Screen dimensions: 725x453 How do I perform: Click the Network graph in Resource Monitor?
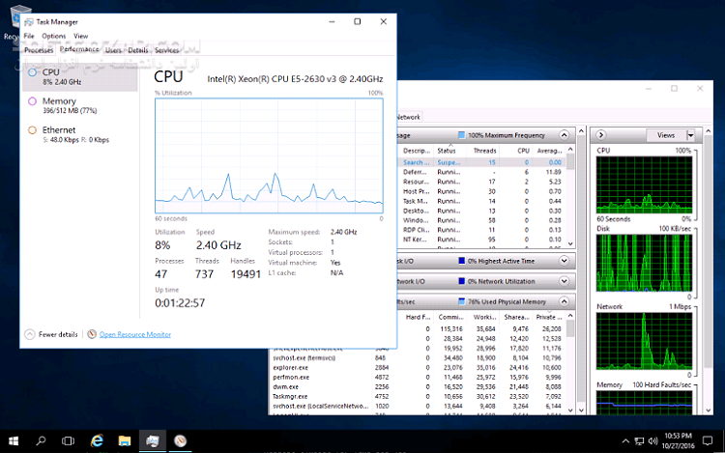(x=644, y=341)
